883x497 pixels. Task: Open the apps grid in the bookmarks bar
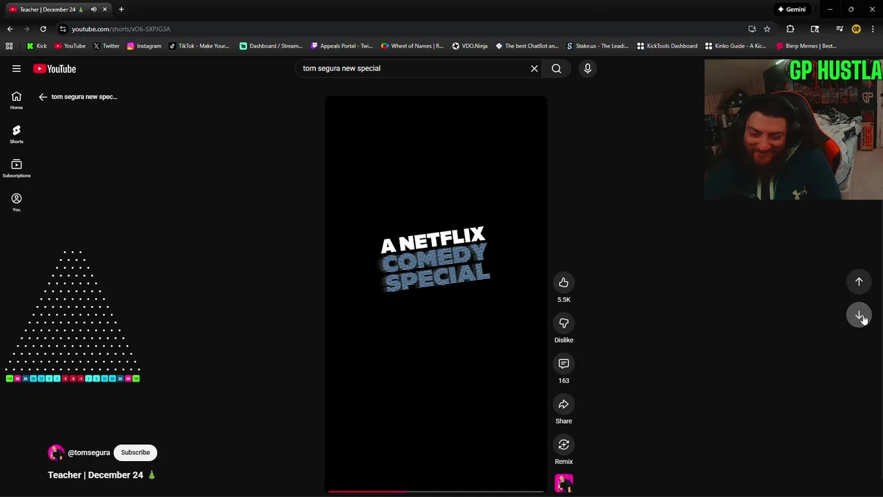coord(9,46)
